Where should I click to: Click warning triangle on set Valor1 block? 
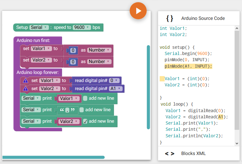[x=25, y=81]
